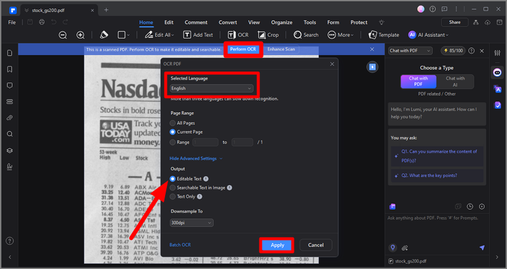507x269 pixels.
Task: Click the AI chat prompt input field
Action: pyautogui.click(x=437, y=228)
